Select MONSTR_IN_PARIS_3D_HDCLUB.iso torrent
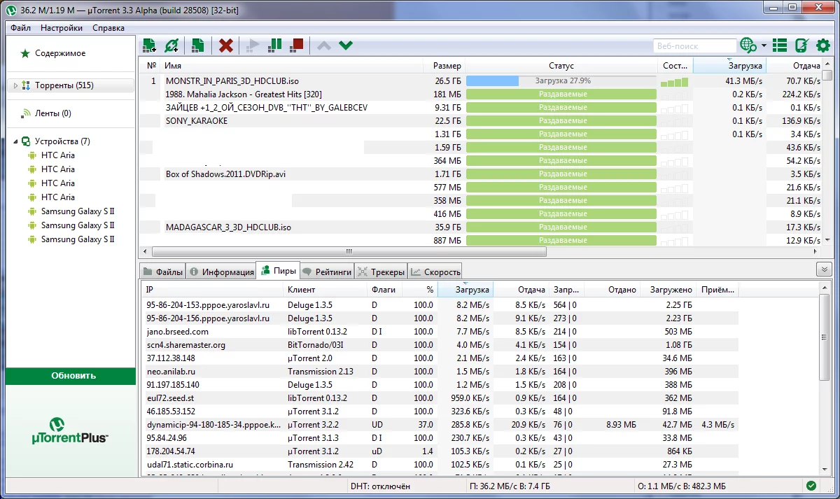This screenshot has width=840, height=499. [x=232, y=81]
